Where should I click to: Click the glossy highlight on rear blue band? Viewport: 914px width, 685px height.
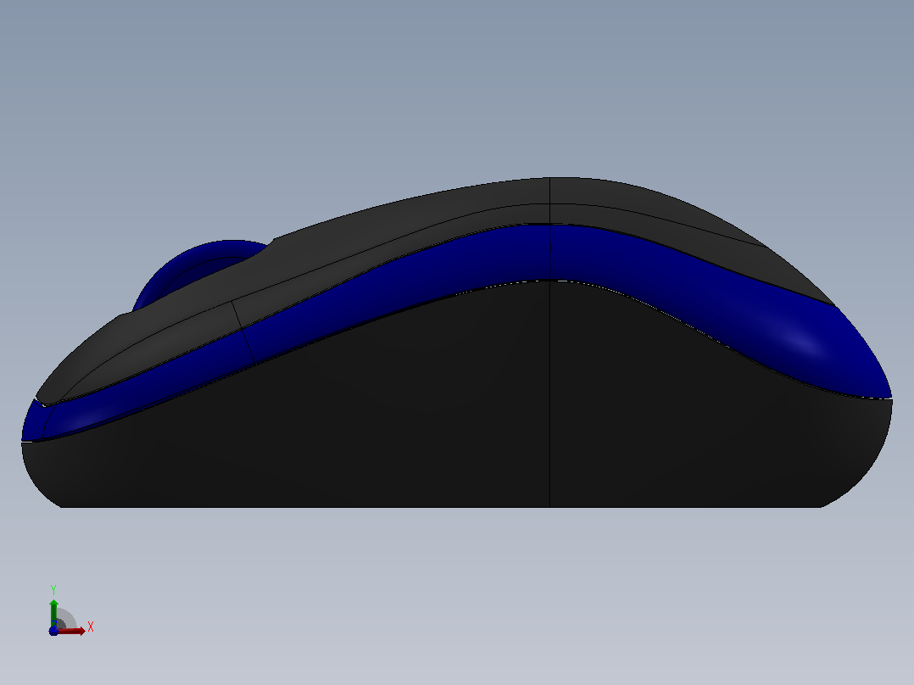tap(805, 342)
